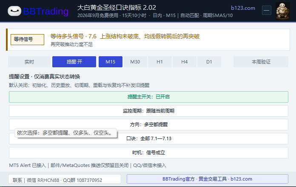The image size is (296, 187).
Task: Click the 等待多头信号 · 7.6 headline
Action: 125,36
